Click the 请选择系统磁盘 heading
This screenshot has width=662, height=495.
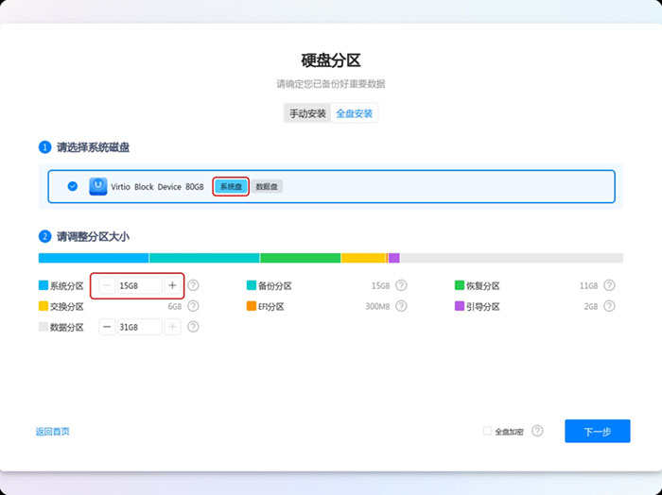[x=94, y=147]
